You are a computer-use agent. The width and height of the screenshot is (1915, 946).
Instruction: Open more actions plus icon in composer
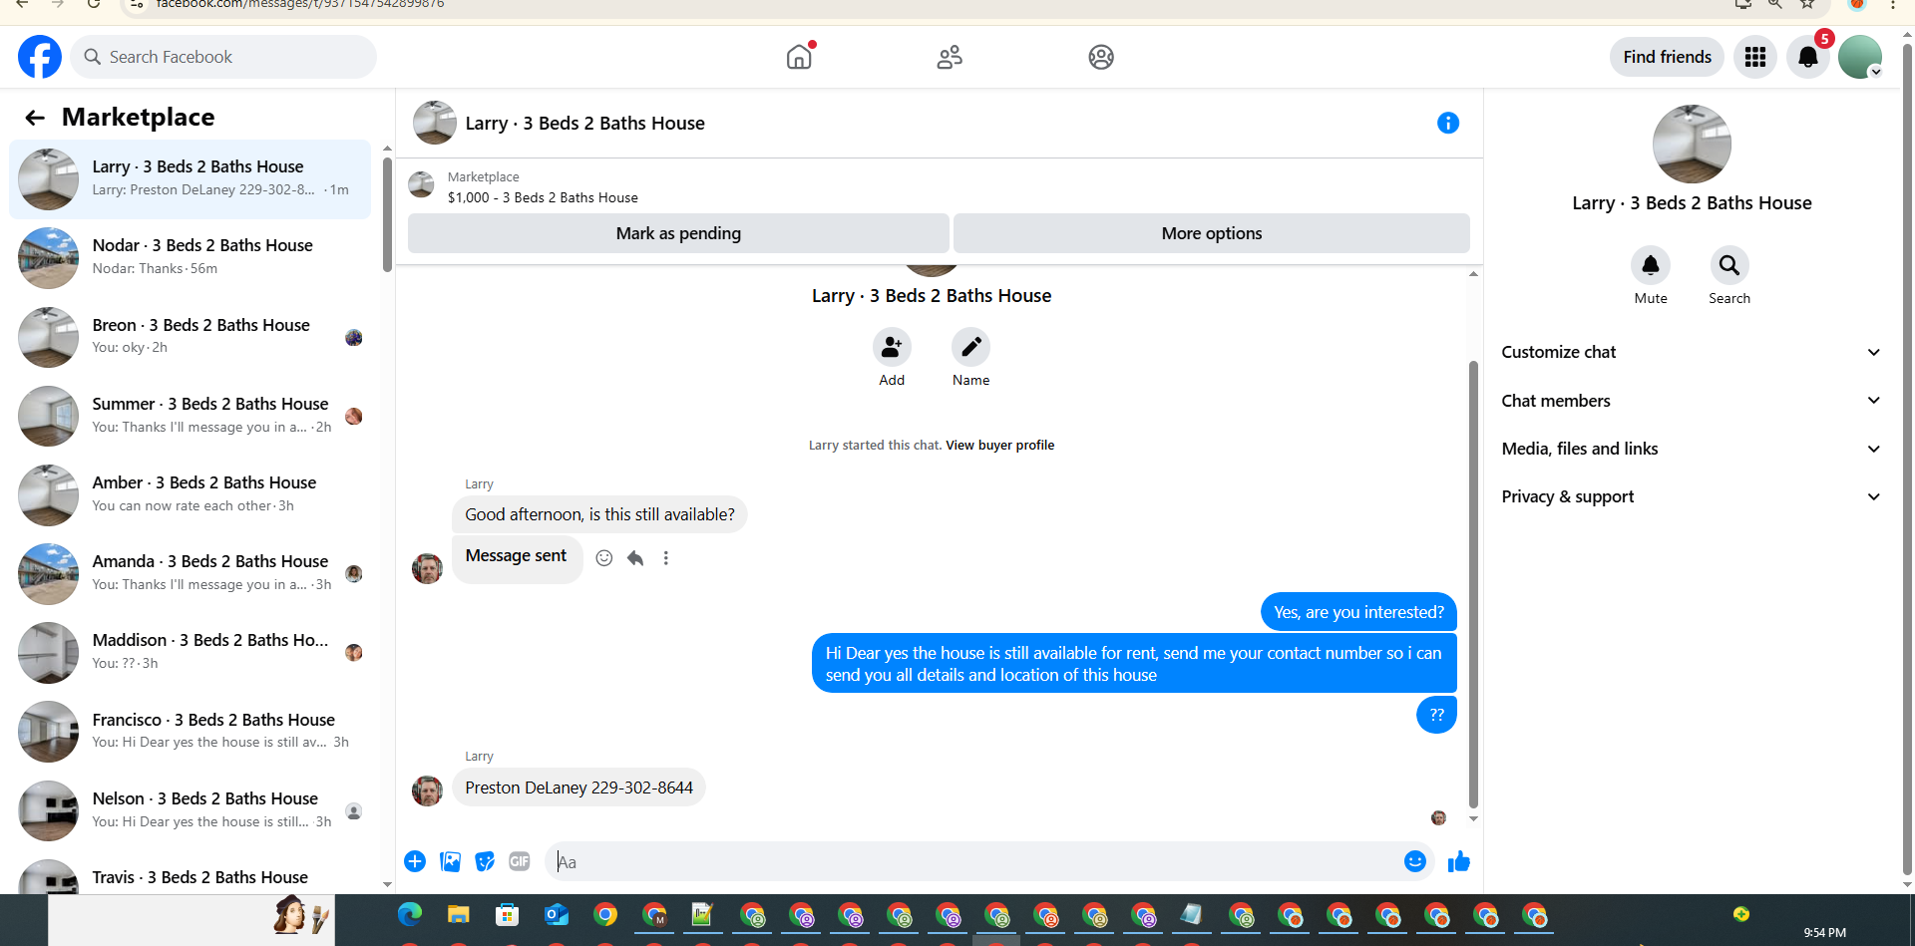[x=415, y=861]
